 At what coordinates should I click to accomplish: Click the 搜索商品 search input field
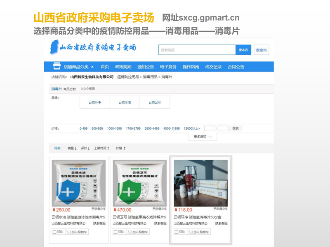tap(197, 50)
